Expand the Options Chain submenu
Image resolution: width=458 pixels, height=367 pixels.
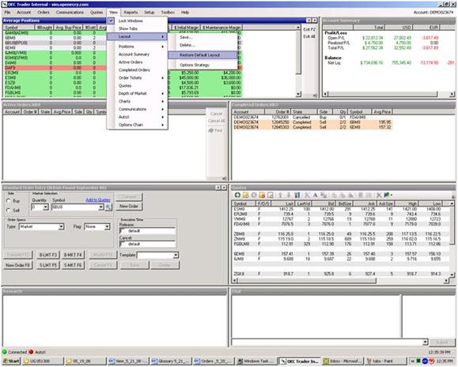[137, 125]
